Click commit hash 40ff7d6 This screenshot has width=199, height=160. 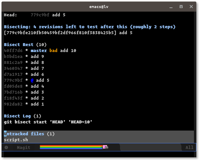click(x=13, y=51)
